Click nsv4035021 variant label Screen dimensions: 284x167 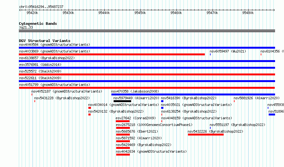196,105
